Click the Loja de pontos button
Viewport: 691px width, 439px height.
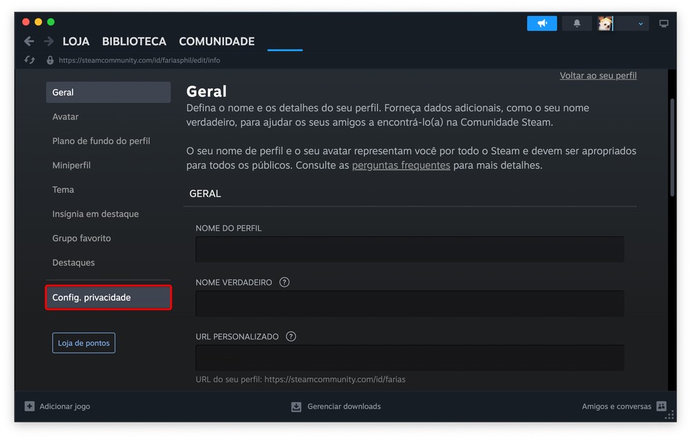[84, 342]
